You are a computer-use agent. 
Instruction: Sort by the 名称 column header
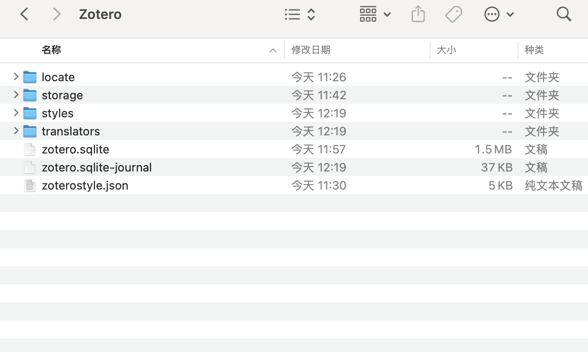pyautogui.click(x=51, y=50)
